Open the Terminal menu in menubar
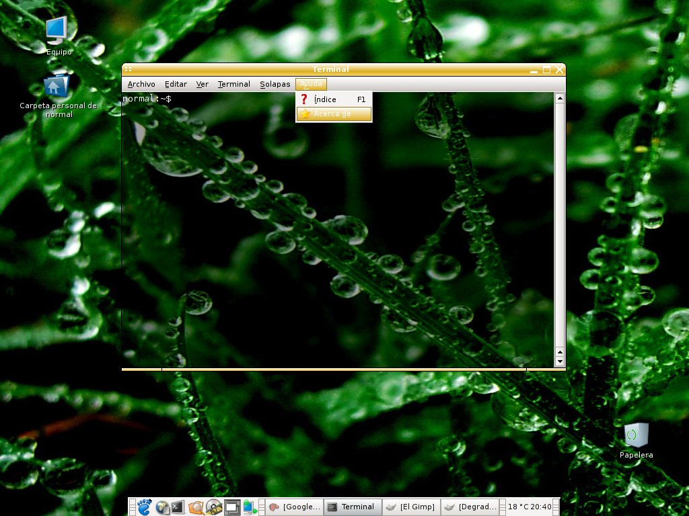Viewport: 689px width, 516px height. (x=233, y=84)
